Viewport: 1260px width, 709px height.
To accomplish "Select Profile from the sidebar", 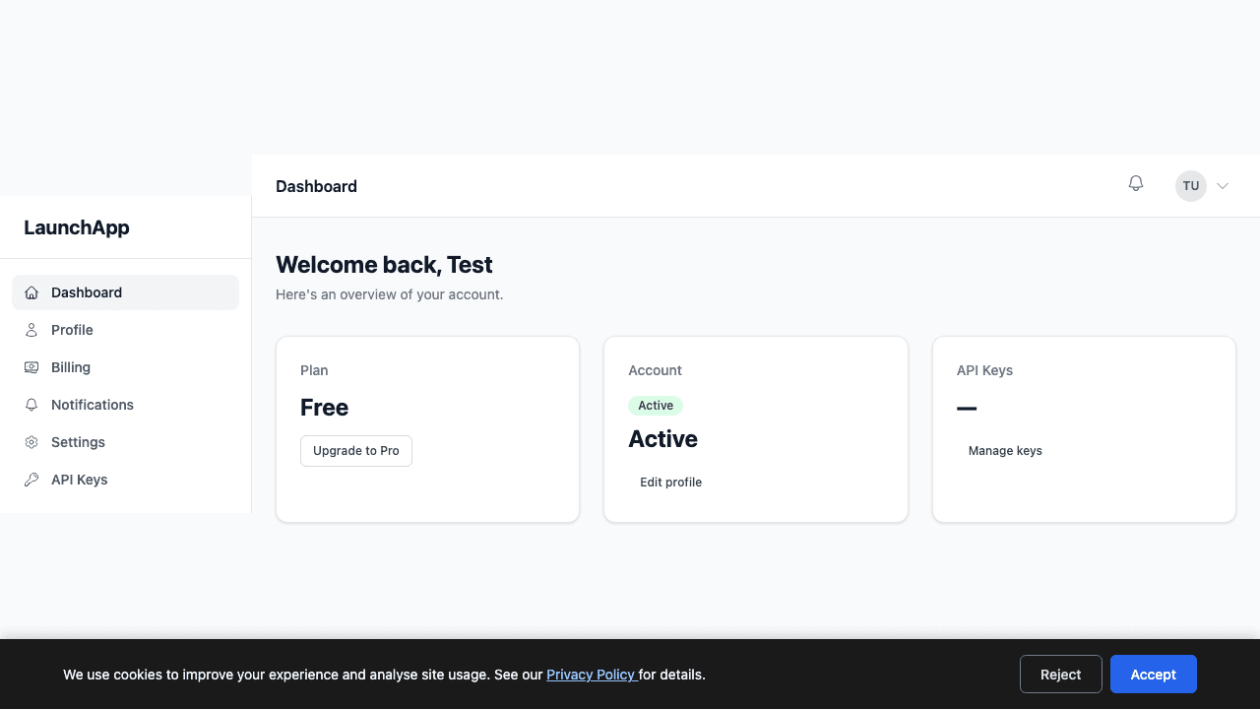I will (72, 329).
